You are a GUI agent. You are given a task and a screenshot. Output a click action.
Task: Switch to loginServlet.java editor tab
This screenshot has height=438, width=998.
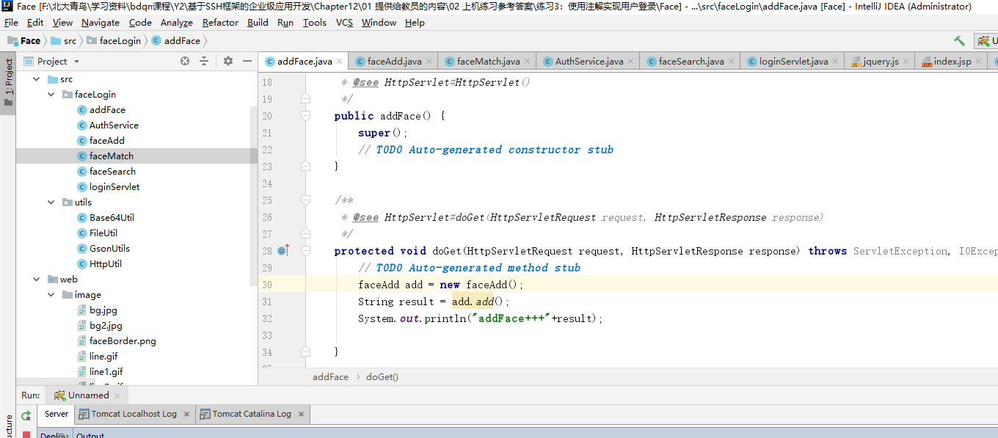point(793,62)
